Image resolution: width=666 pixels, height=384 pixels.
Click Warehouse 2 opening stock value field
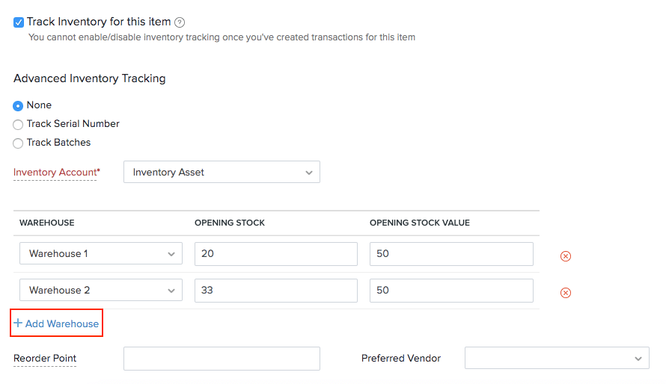click(x=451, y=291)
